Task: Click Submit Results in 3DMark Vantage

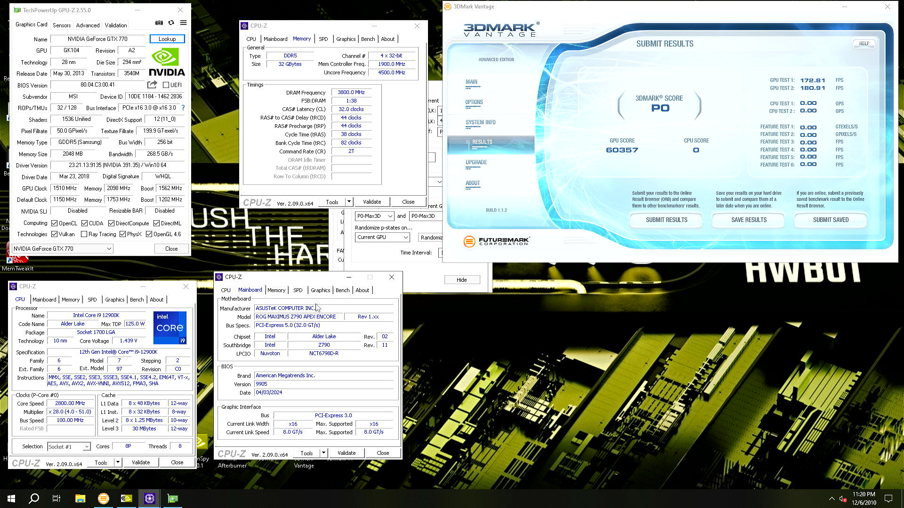Action: click(666, 220)
